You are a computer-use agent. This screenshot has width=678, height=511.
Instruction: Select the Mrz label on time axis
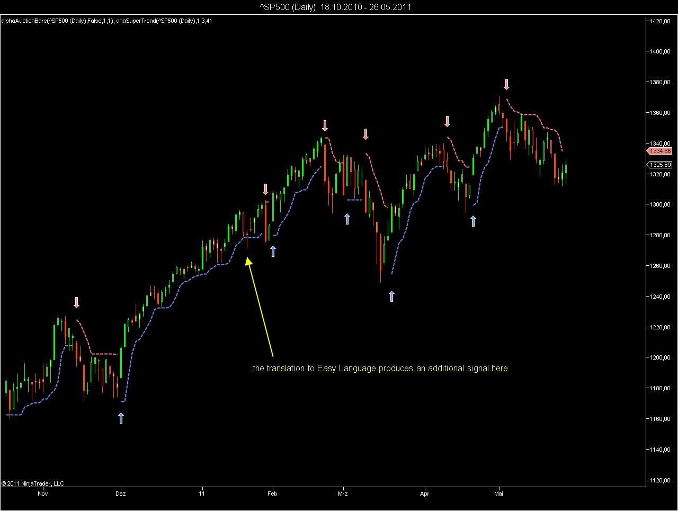pos(343,494)
